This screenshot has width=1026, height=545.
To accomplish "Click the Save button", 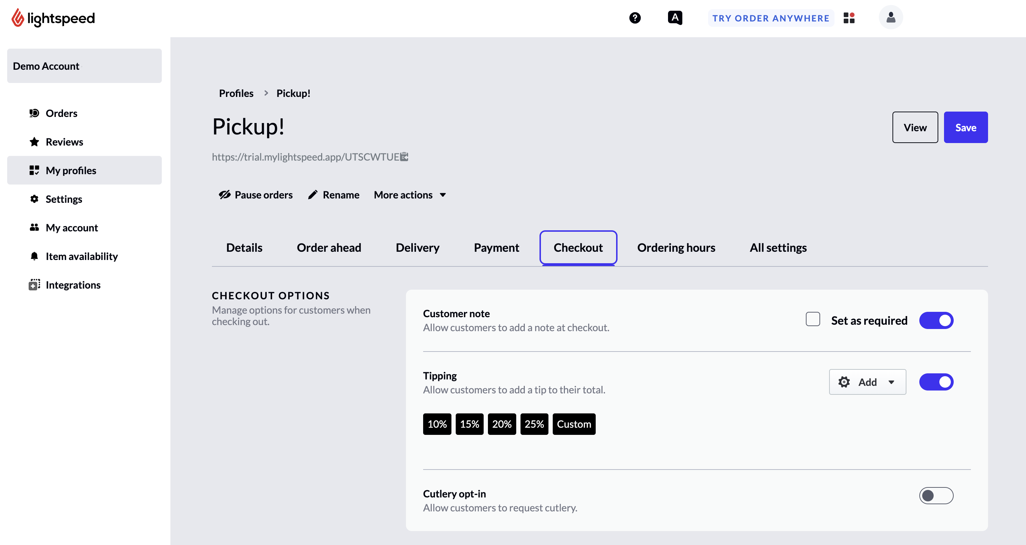I will pyautogui.click(x=965, y=128).
